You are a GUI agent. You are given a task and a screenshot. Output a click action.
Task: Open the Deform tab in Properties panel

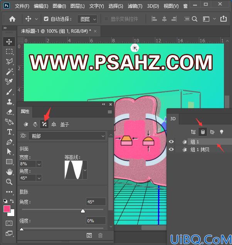[35, 124]
